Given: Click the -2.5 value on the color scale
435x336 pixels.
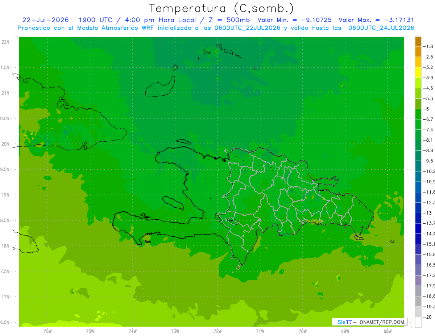Looking at the screenshot, I should (428, 57).
